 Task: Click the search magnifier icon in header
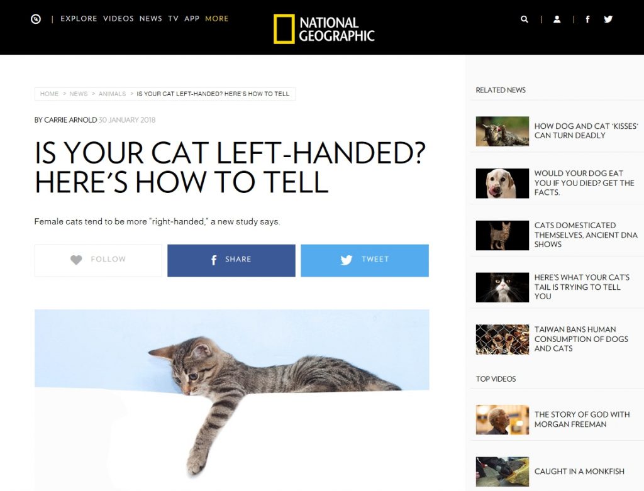coord(524,19)
